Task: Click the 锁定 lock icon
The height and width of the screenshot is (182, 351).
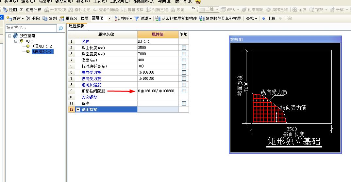Action: pyautogui.click(x=173, y=9)
